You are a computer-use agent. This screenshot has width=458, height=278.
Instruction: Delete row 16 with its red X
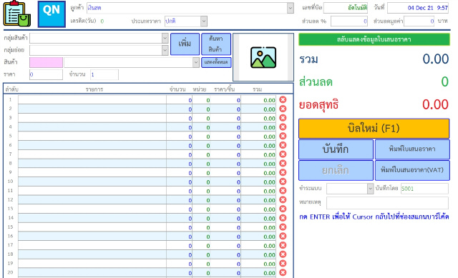tap(283, 237)
